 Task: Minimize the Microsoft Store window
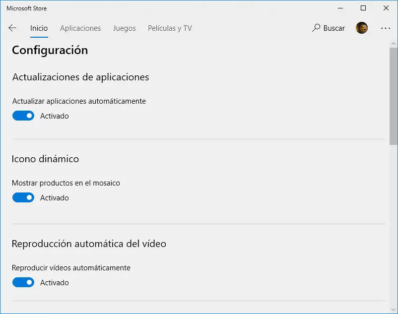(340, 8)
